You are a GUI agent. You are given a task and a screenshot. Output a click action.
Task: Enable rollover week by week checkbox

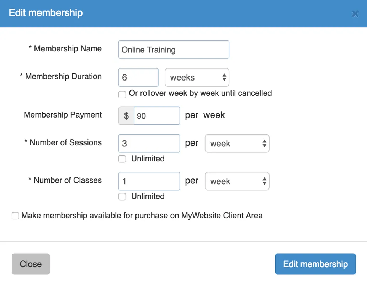tap(122, 94)
